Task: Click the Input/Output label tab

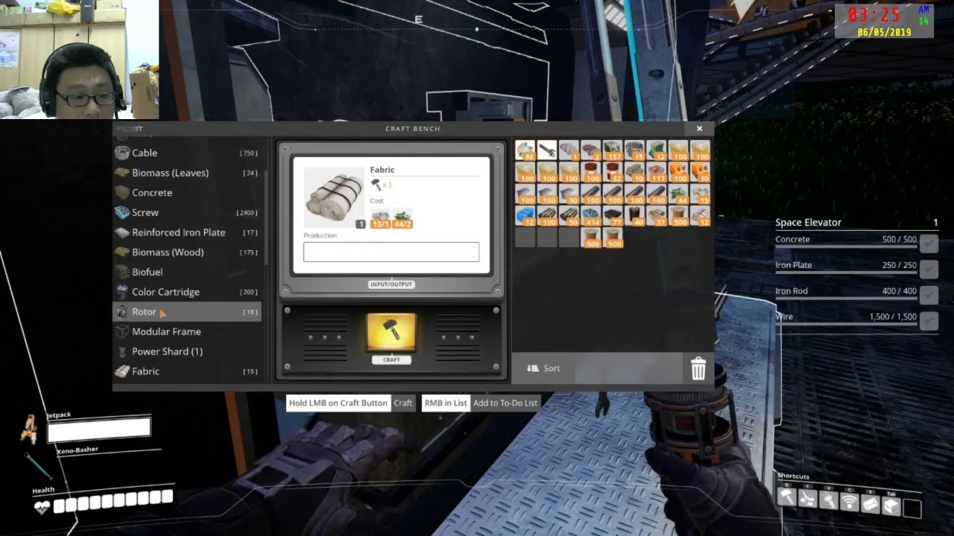Action: pos(391,284)
